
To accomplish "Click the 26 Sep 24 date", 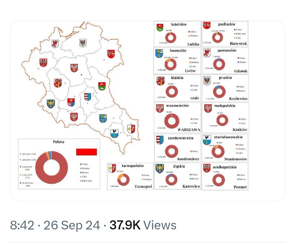I will (72, 225).
